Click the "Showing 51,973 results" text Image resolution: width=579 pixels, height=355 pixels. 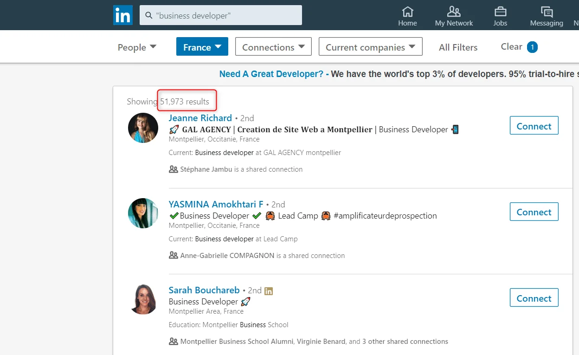[x=168, y=101]
